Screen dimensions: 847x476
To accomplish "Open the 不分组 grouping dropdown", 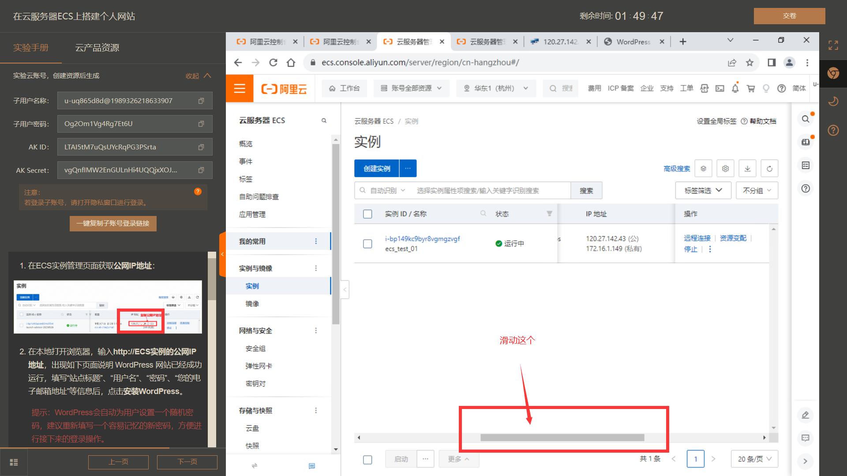I will click(x=757, y=190).
